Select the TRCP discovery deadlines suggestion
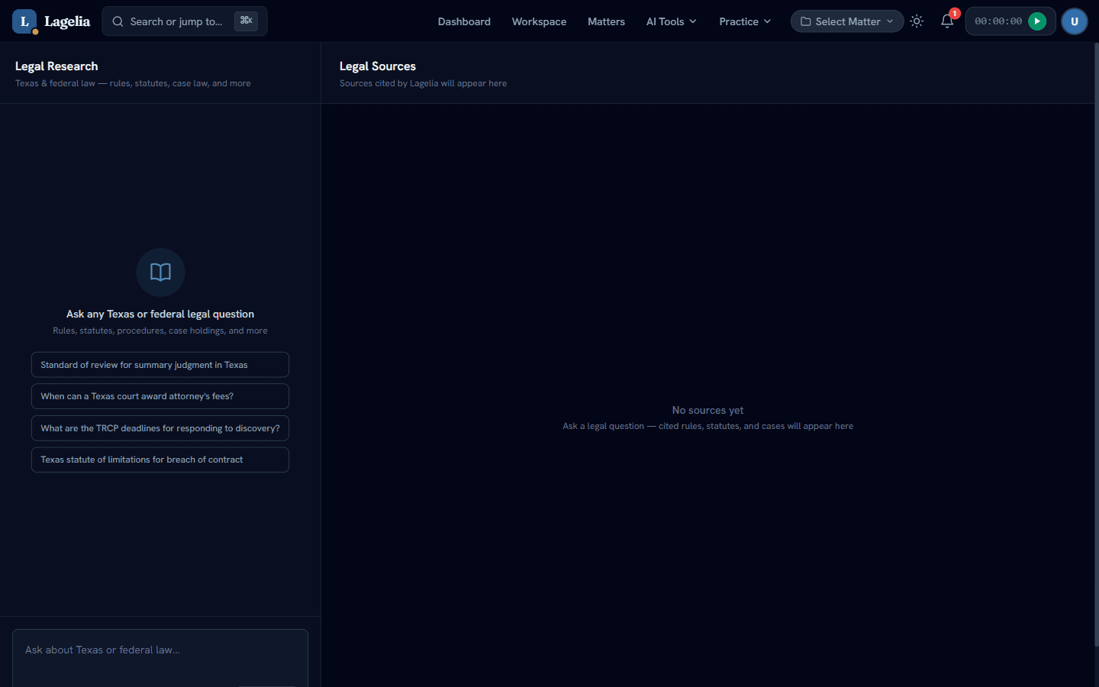The image size is (1099, 687). (160, 428)
